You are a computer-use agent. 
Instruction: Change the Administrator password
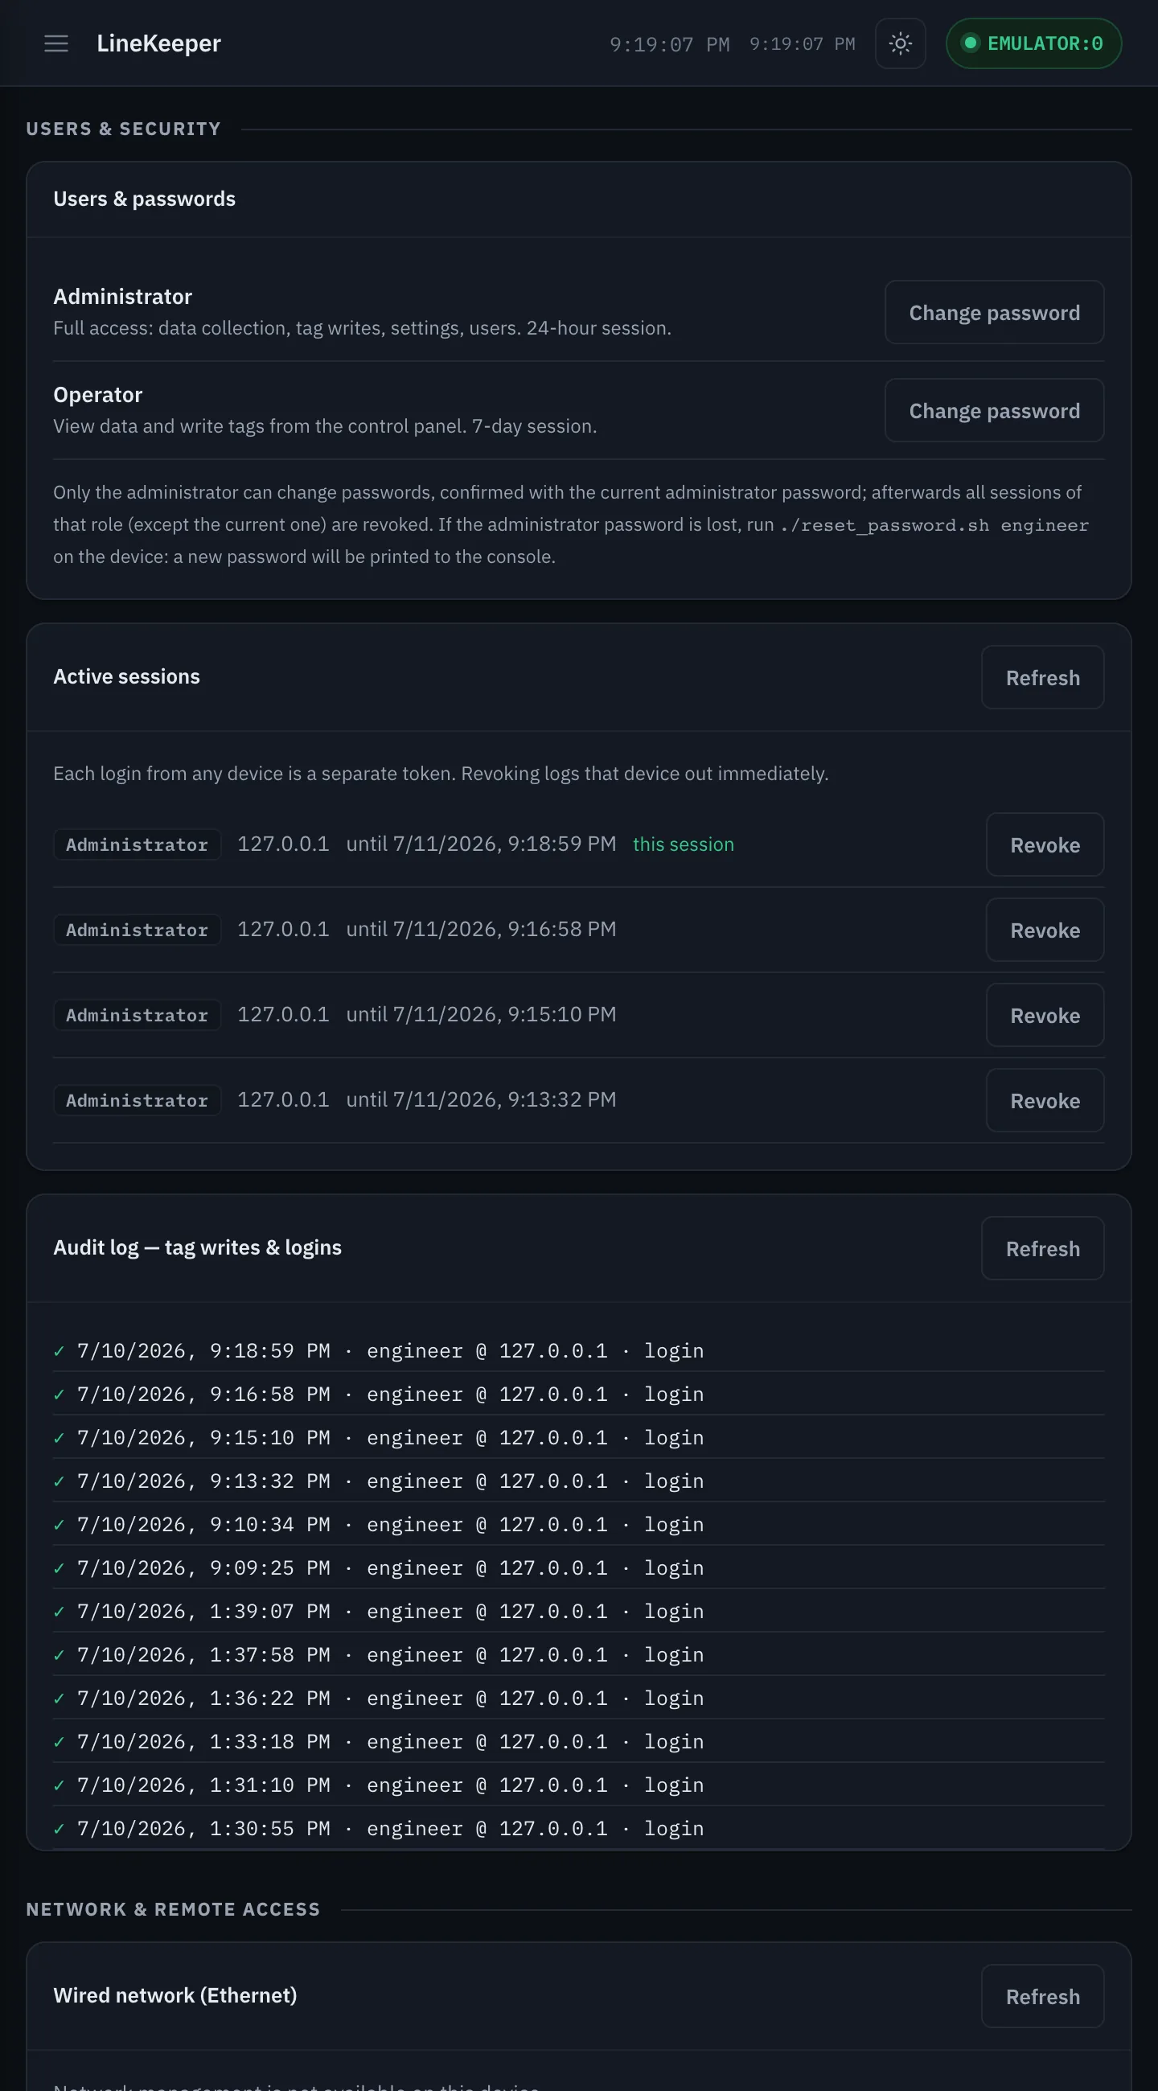tap(993, 313)
